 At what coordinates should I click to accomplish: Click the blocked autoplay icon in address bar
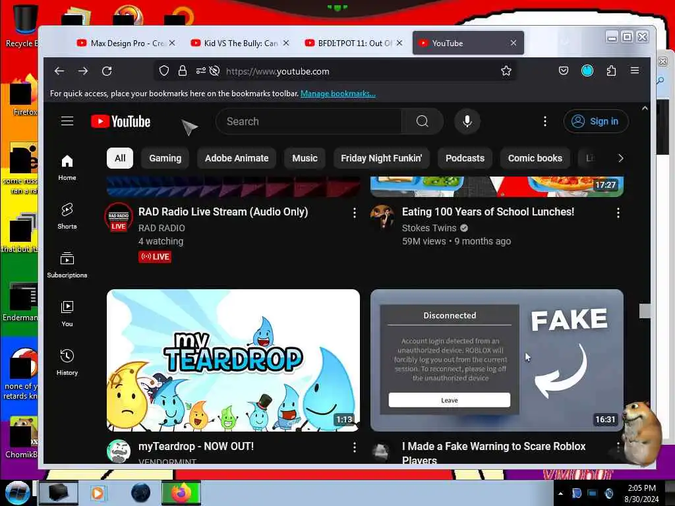214,71
